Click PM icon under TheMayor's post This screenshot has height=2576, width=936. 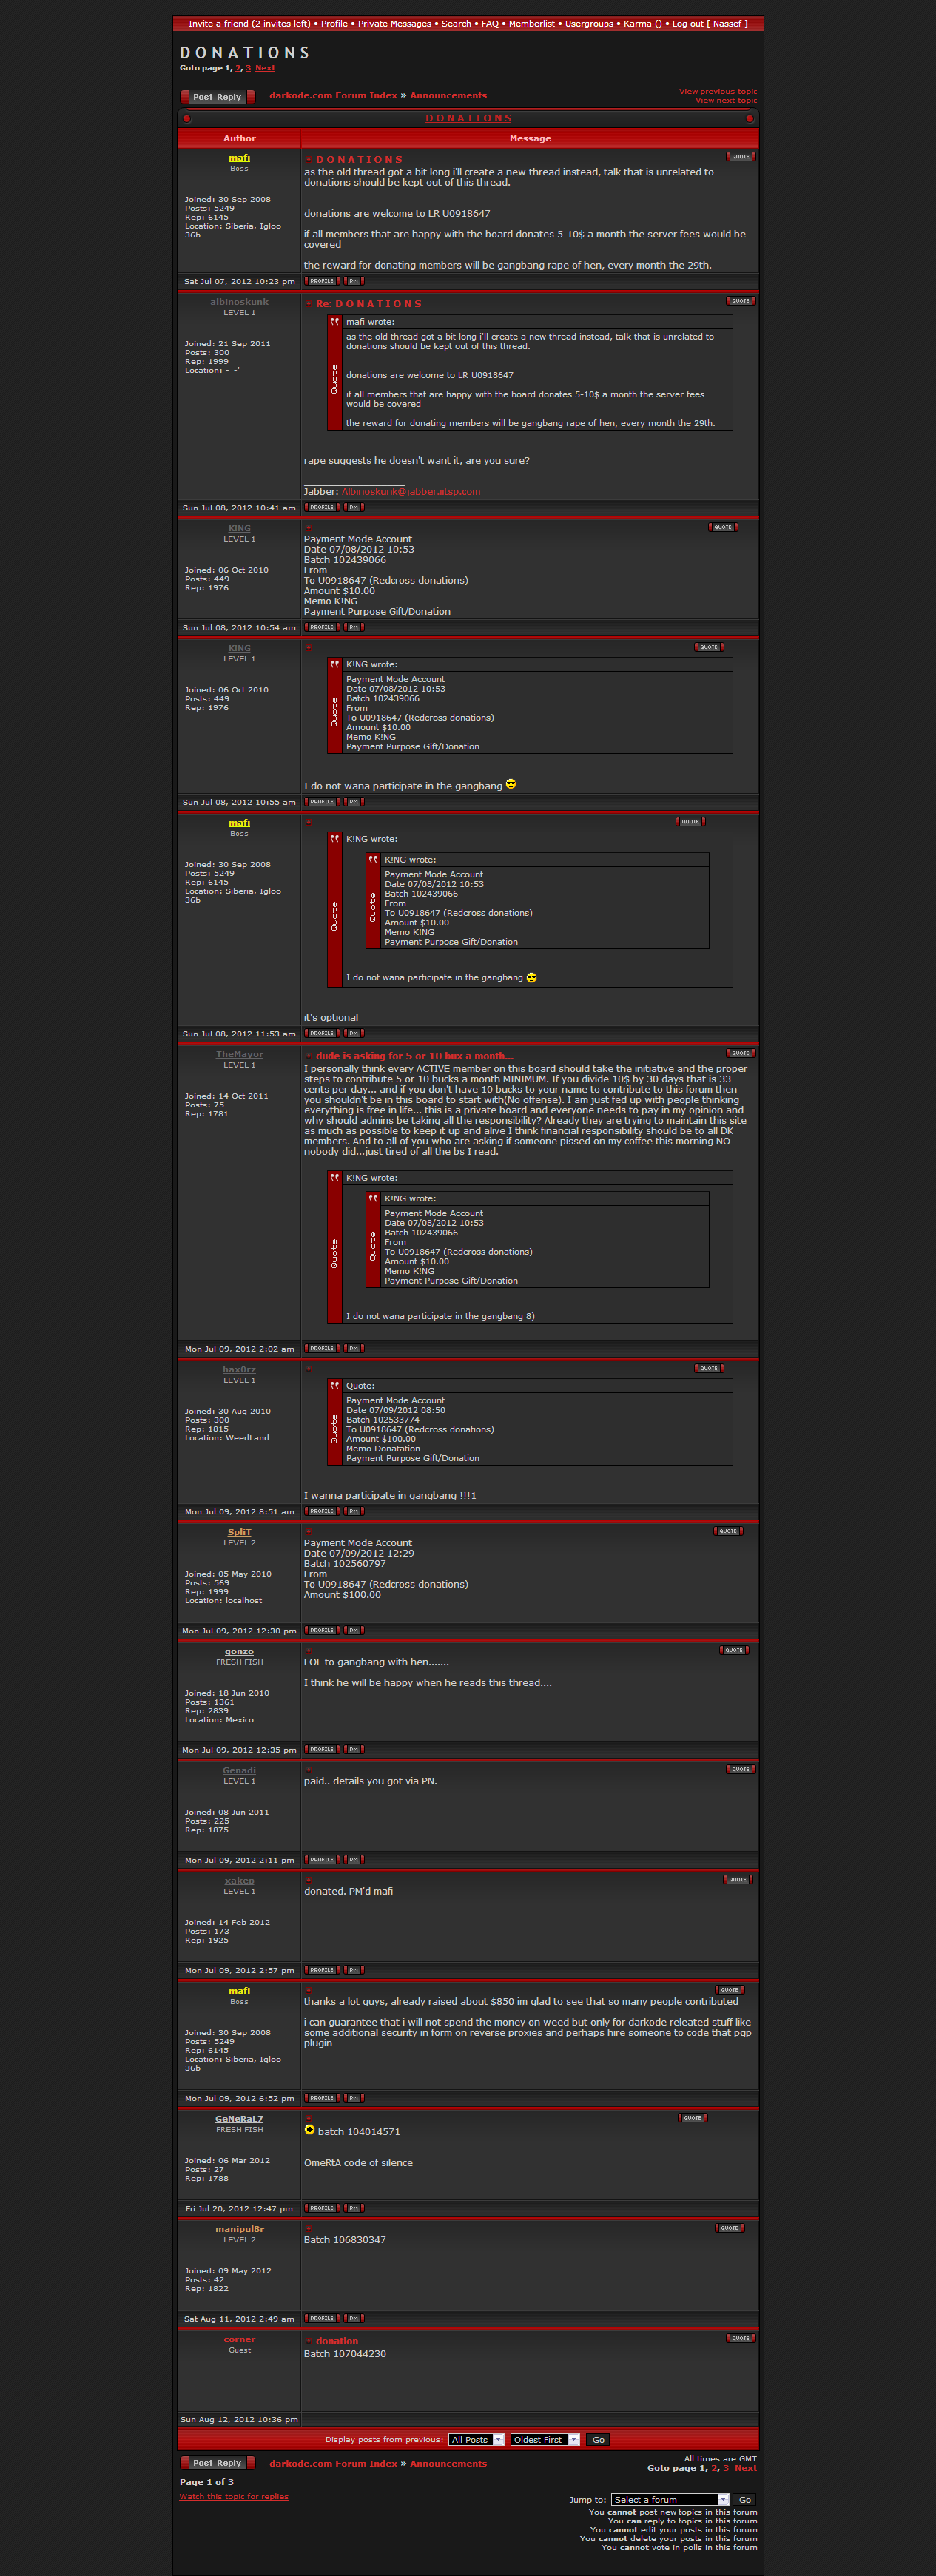353,1348
